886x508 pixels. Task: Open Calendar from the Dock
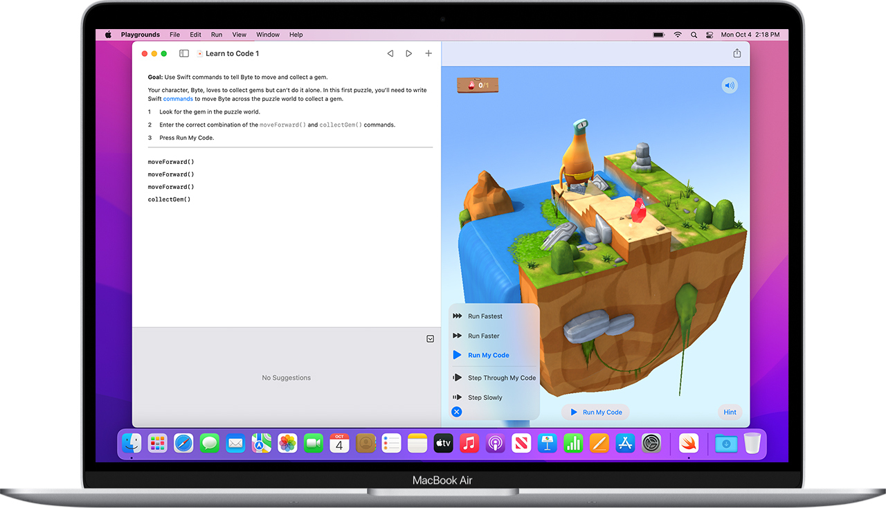339,443
